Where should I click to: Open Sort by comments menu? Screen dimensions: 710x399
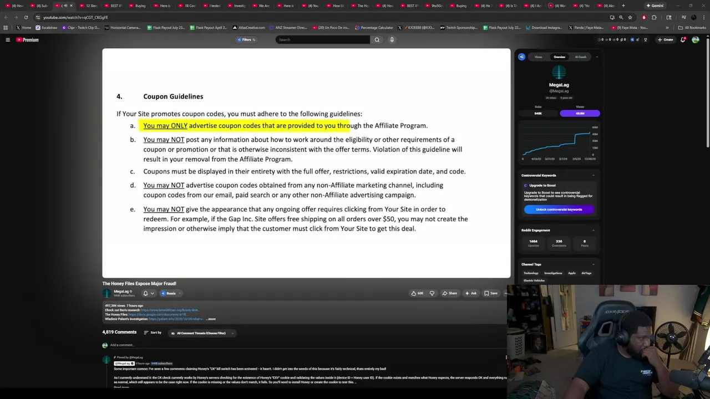[x=153, y=332]
